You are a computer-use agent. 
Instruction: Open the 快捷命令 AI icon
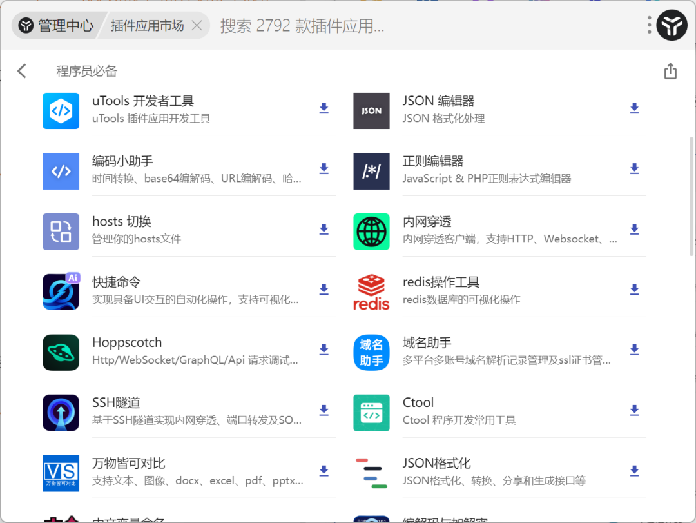[x=61, y=291]
